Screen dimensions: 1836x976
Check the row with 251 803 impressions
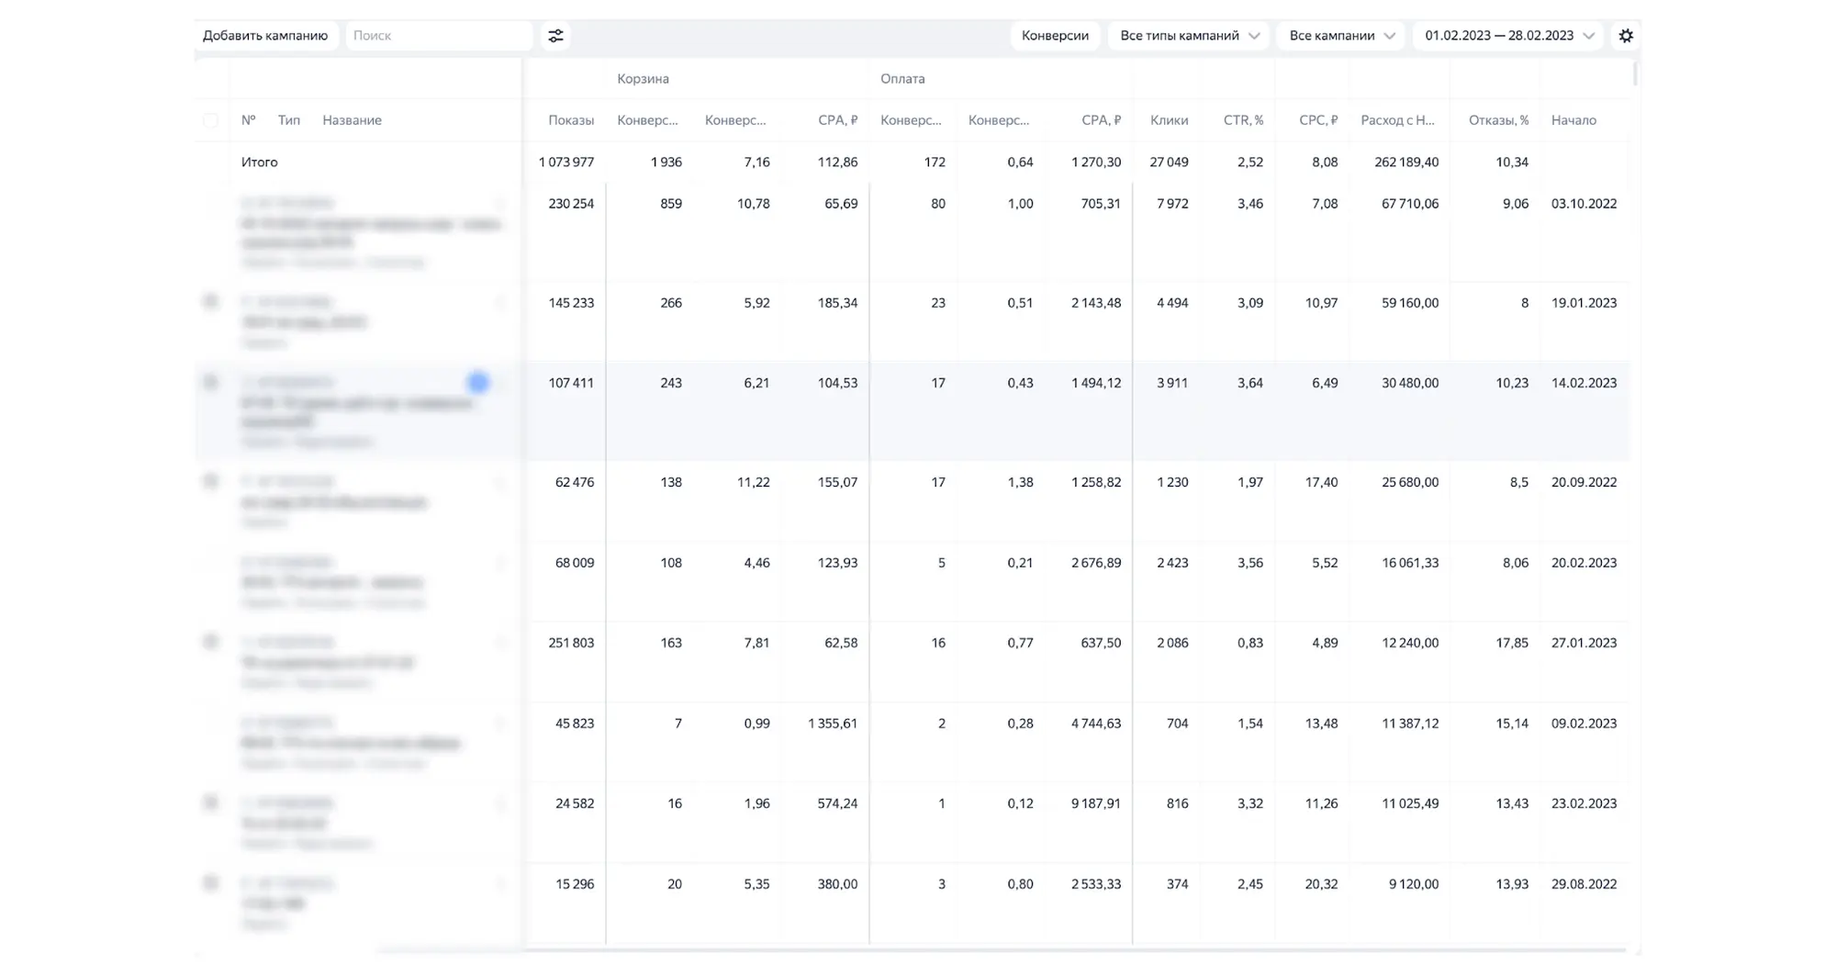(x=211, y=642)
